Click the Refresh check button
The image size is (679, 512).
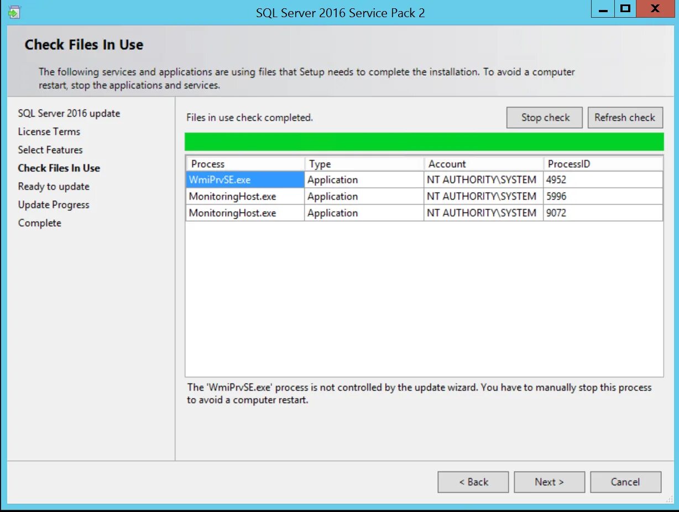(x=625, y=117)
